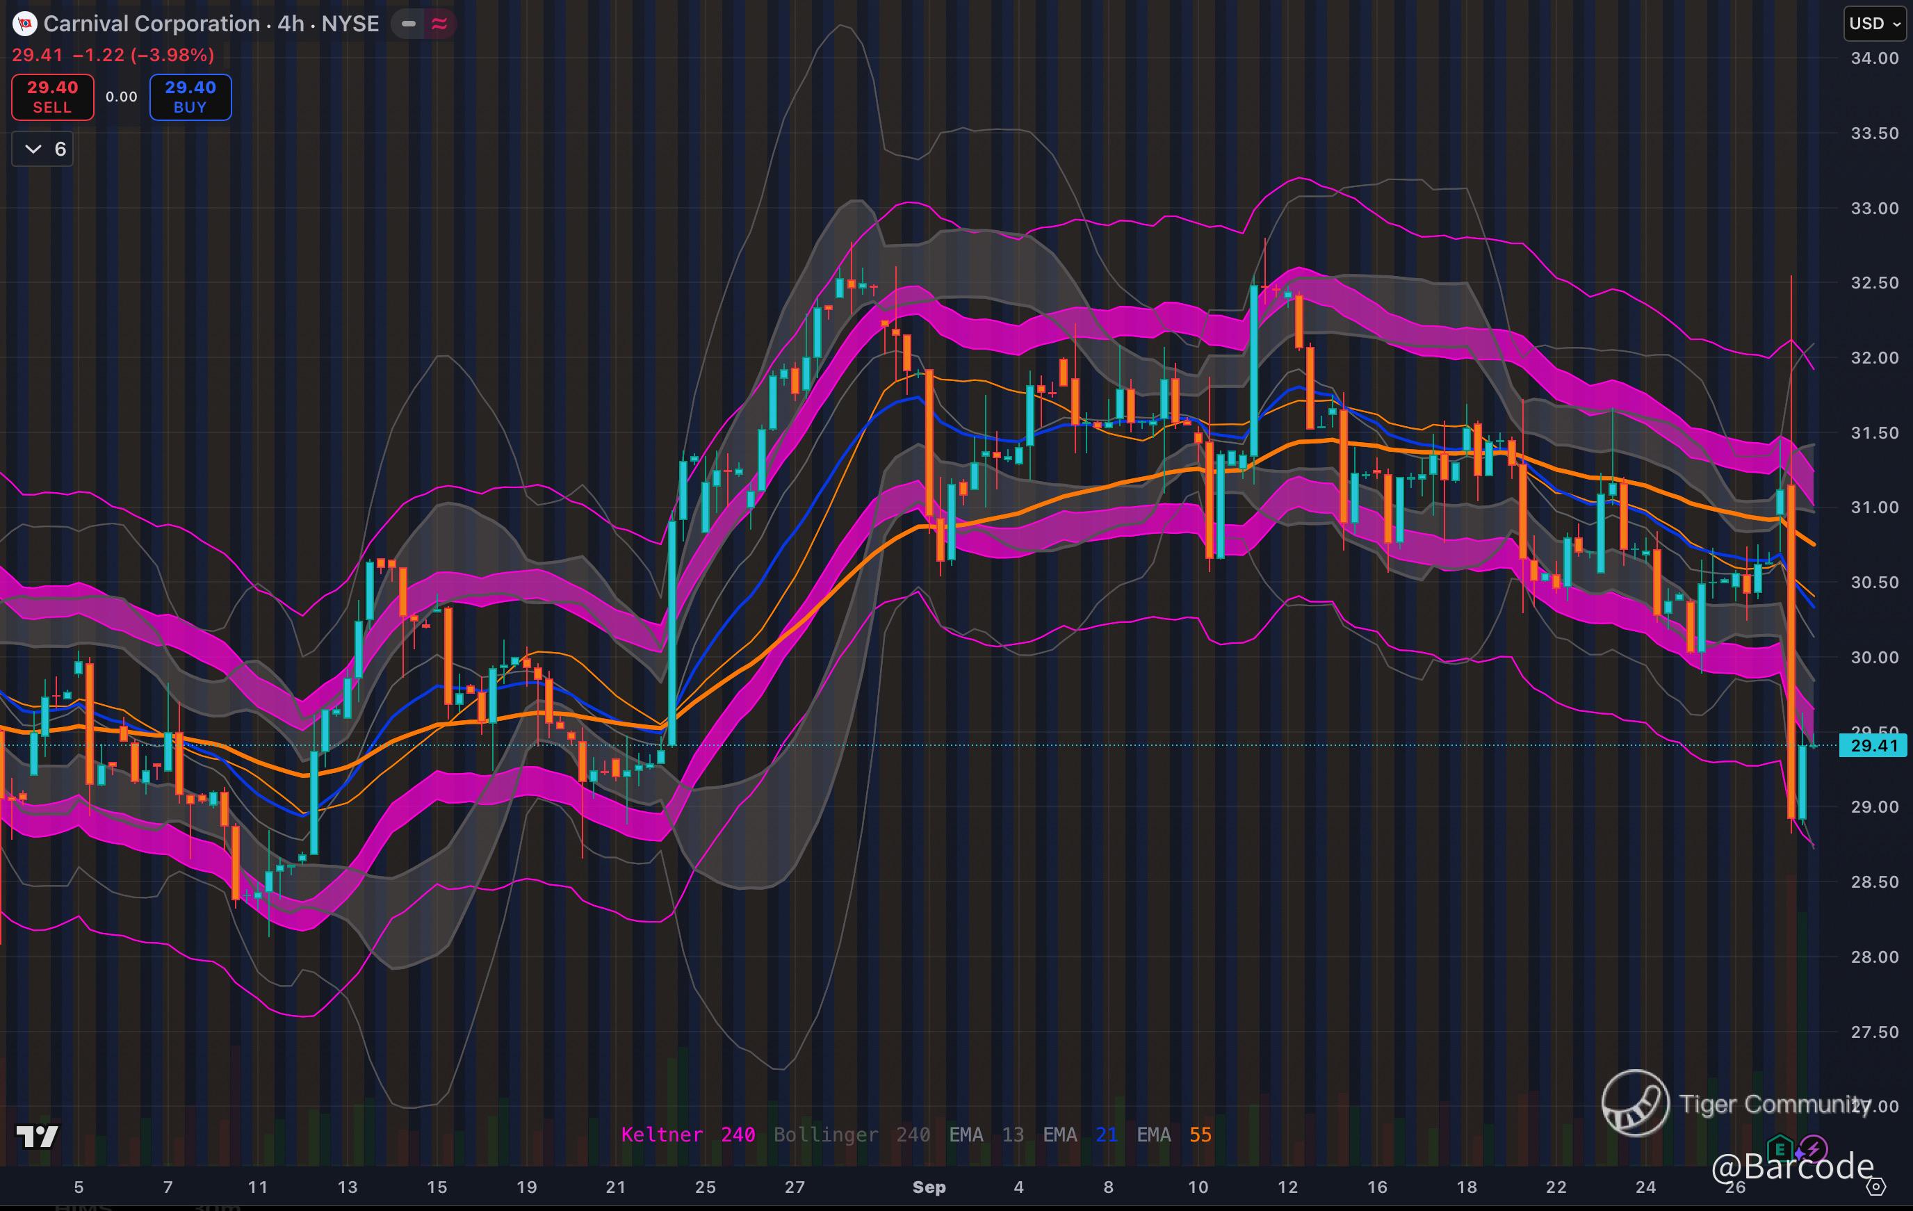Open chart settings hexagon gear icon
This screenshot has height=1211, width=1913.
pyautogui.click(x=1875, y=1187)
